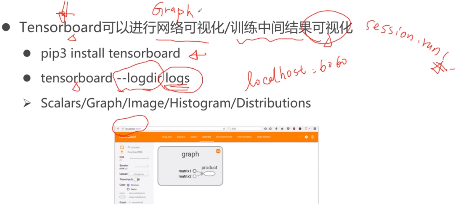Open the bookmarks library clipboard icon

coord(270,129)
